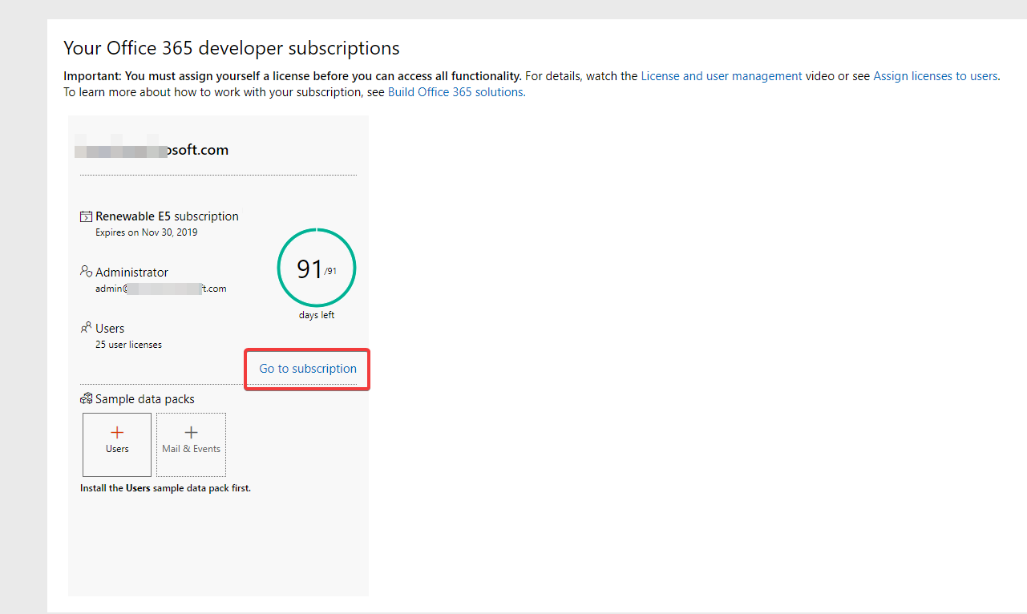Viewport: 1027px width, 614px height.
Task: Click the Administrator person icon
Action: [86, 272]
